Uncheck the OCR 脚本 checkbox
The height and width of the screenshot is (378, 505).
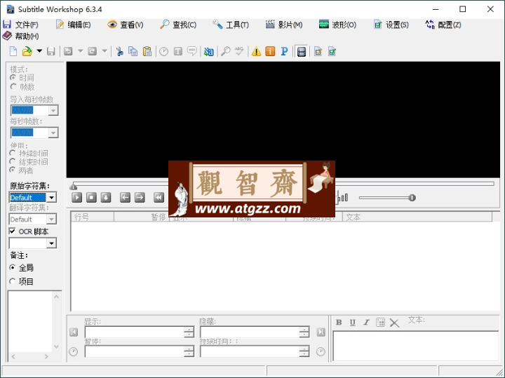click(x=12, y=231)
